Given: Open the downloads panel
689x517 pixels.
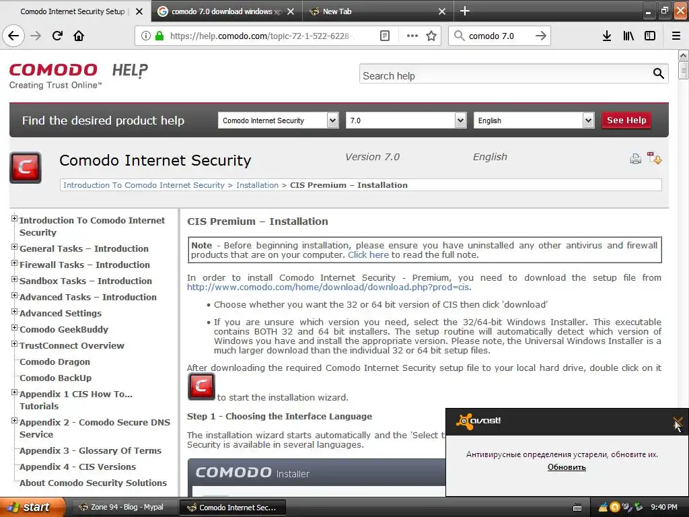Looking at the screenshot, I should pyautogui.click(x=607, y=36).
